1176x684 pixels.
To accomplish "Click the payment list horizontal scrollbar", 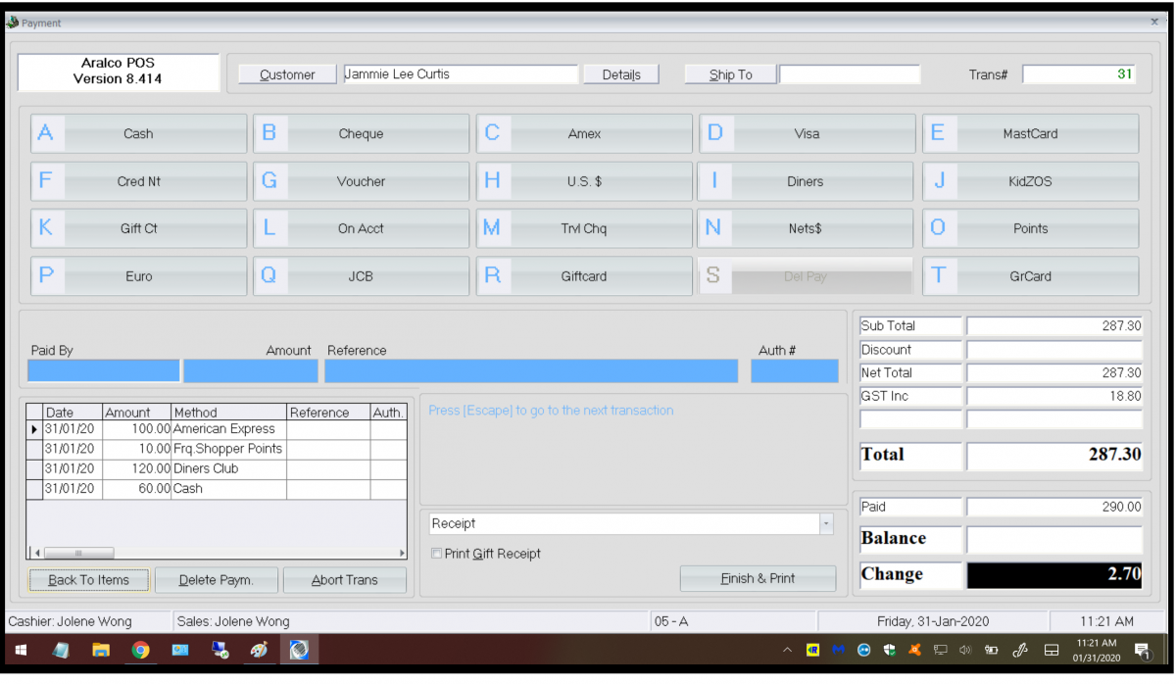I will [78, 552].
